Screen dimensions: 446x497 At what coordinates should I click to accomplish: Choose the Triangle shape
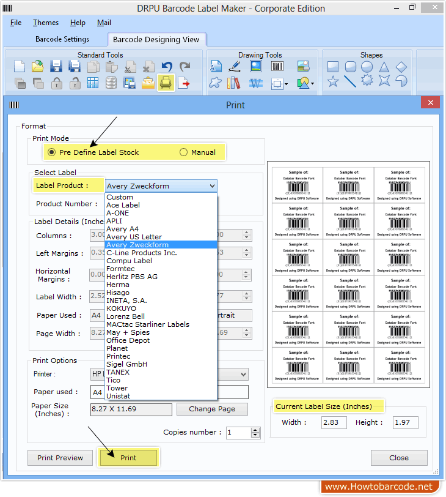[x=384, y=67]
